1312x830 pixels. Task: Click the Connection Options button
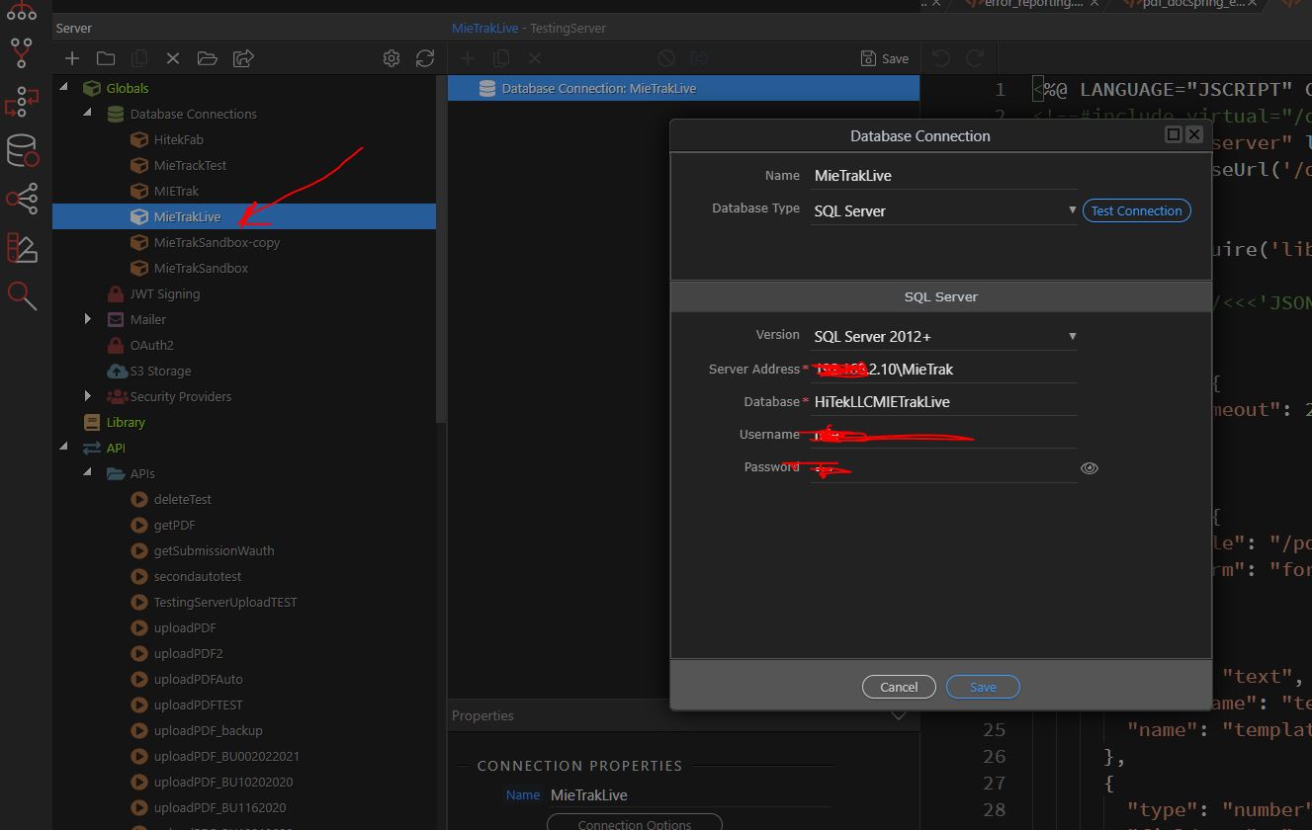click(x=635, y=822)
